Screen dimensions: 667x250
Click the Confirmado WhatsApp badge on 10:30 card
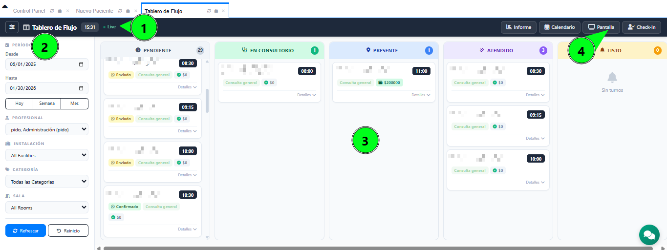click(125, 207)
